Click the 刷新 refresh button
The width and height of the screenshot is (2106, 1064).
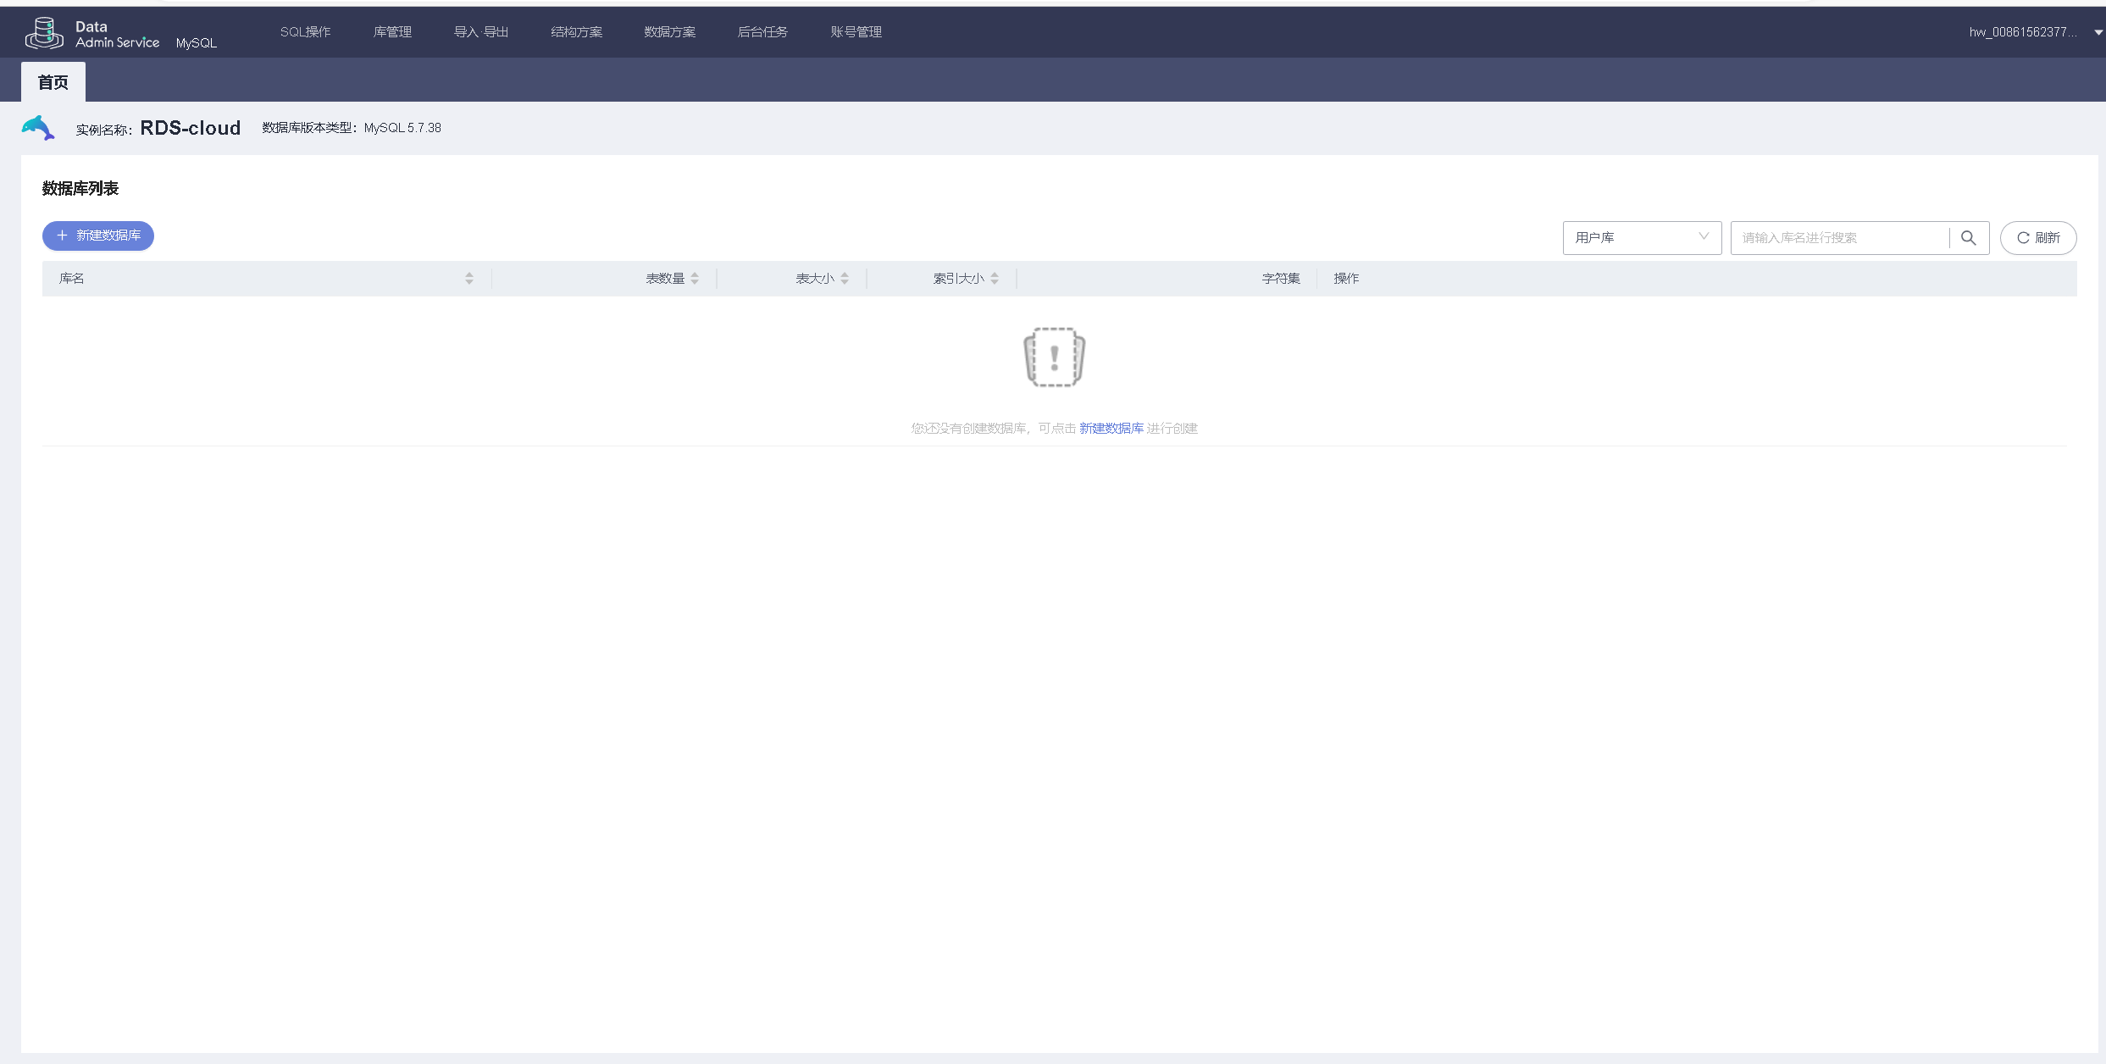coord(2037,238)
